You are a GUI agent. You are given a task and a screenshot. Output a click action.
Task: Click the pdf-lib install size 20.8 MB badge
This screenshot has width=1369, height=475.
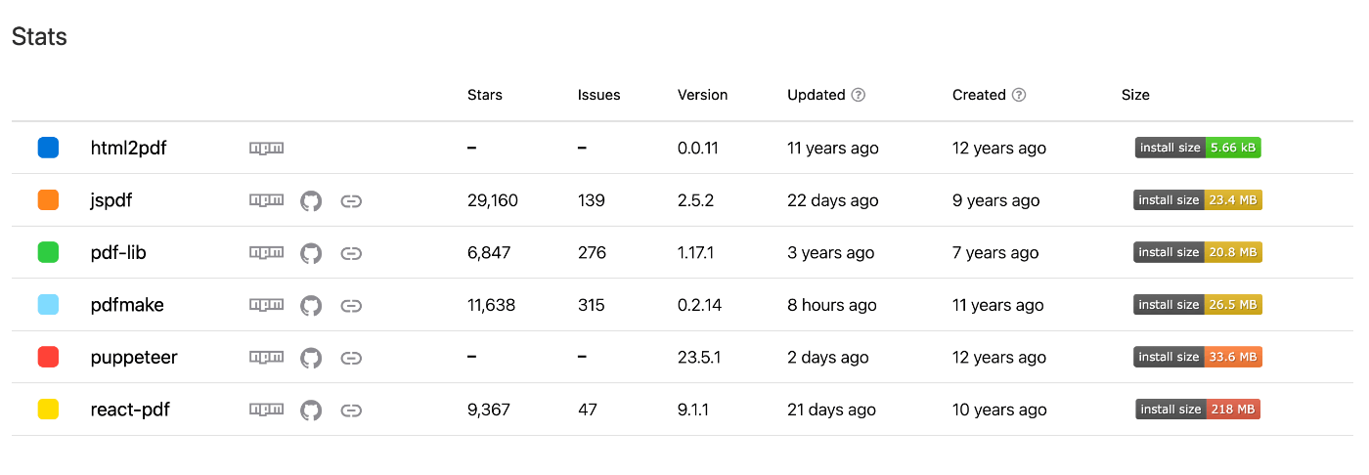(x=1198, y=252)
